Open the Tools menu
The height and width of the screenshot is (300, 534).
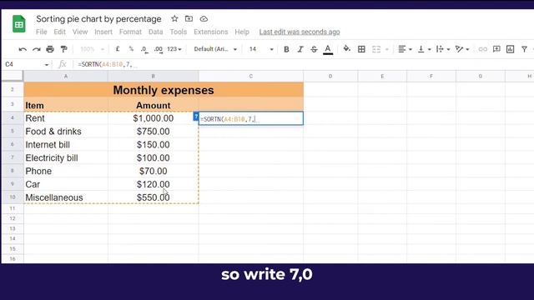pos(178,32)
